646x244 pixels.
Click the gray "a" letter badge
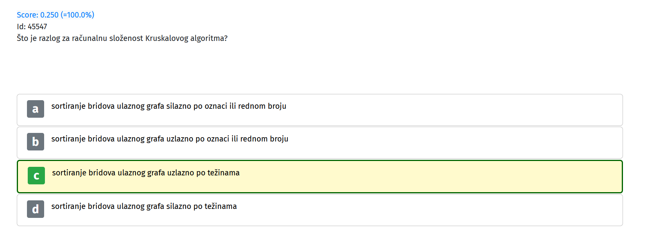pyautogui.click(x=36, y=109)
